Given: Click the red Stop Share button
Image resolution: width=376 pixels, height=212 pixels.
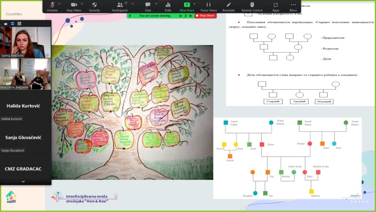Looking at the screenshot, I should (205, 16).
